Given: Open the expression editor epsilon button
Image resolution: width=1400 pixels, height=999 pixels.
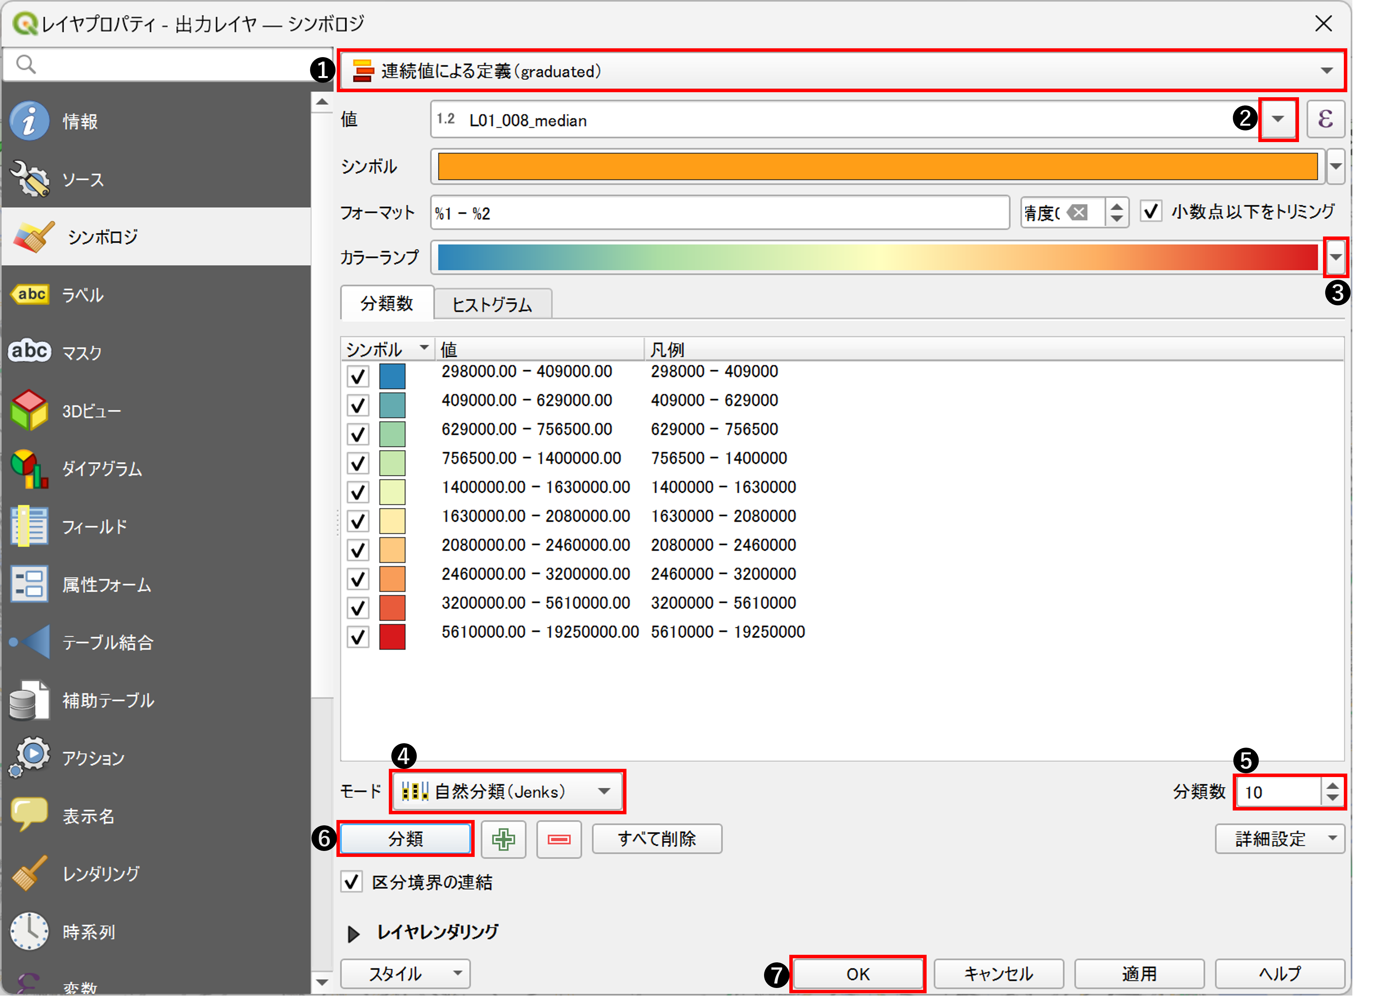Looking at the screenshot, I should click(1326, 119).
